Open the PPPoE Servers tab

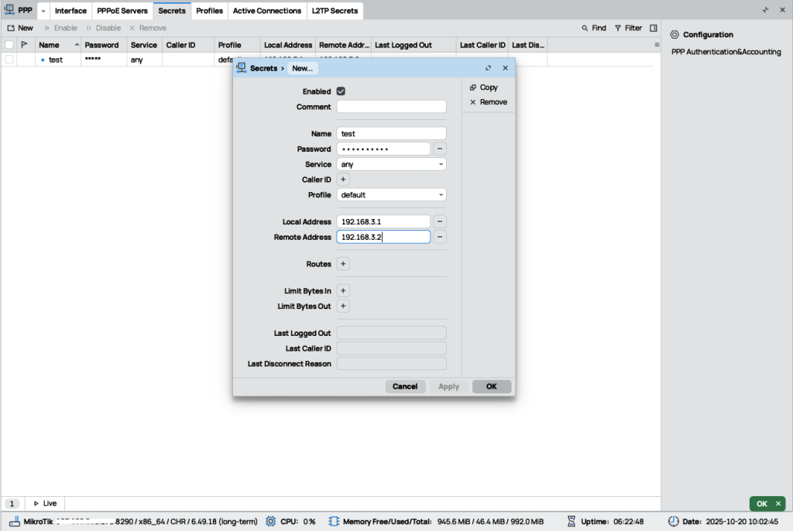122,11
